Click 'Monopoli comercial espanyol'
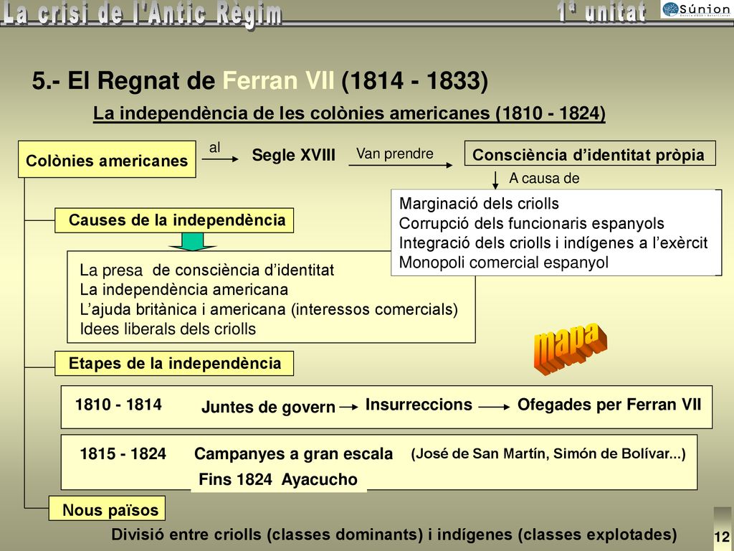Image resolution: width=734 pixels, height=551 pixels. (504, 263)
